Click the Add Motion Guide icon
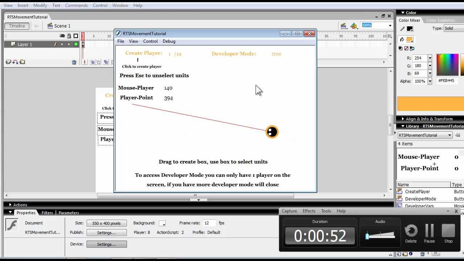The width and height of the screenshot is (464, 261). coord(15,62)
